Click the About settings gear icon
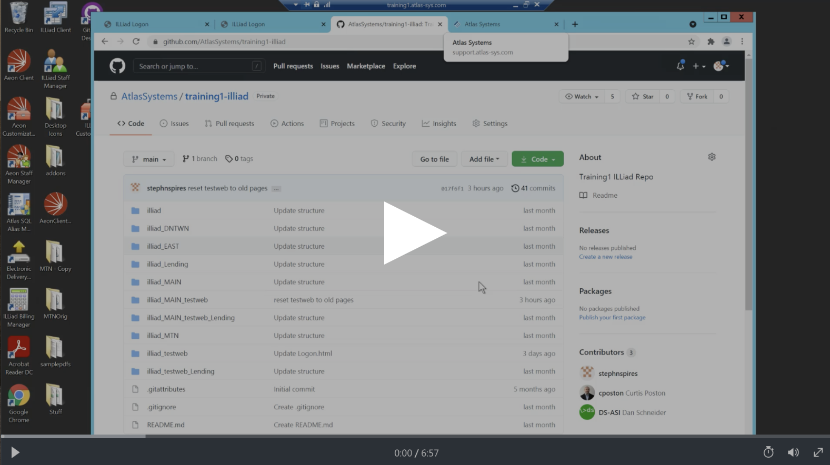The height and width of the screenshot is (465, 830). 712,157
